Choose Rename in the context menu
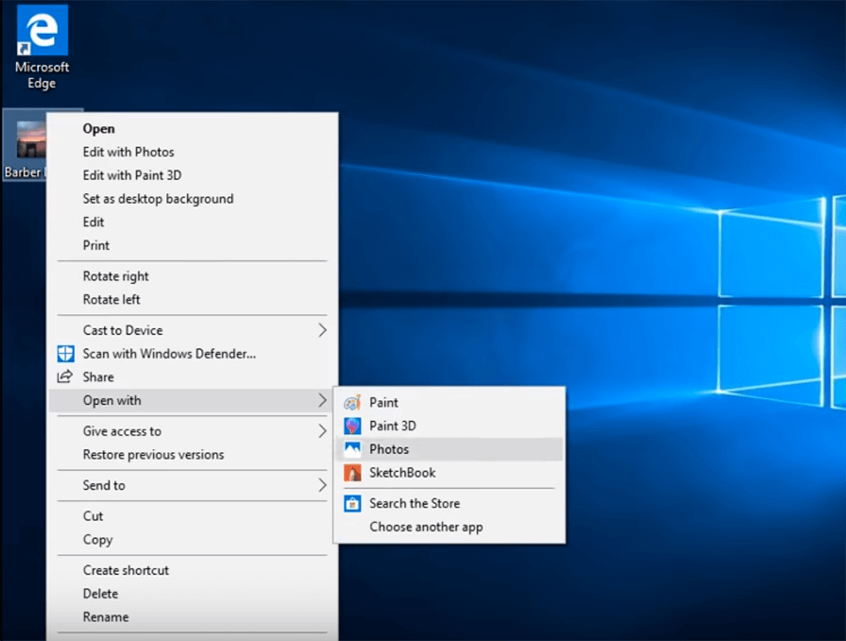Screen dimensions: 846x641 click(106, 617)
